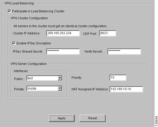This screenshot has width=158, height=127.
Task: Click the 'Interfaces' group title
Action: (x=21, y=71)
